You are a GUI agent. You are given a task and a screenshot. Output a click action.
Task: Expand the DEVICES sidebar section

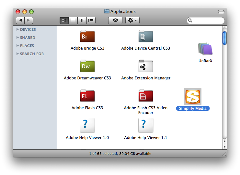point(17,29)
